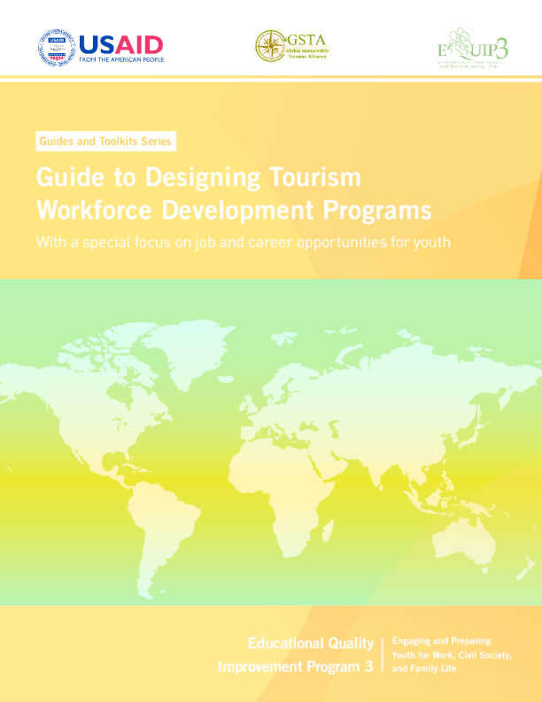
Task: Click the 'Guide to Designing Tourism' title line
Action: 198,177
